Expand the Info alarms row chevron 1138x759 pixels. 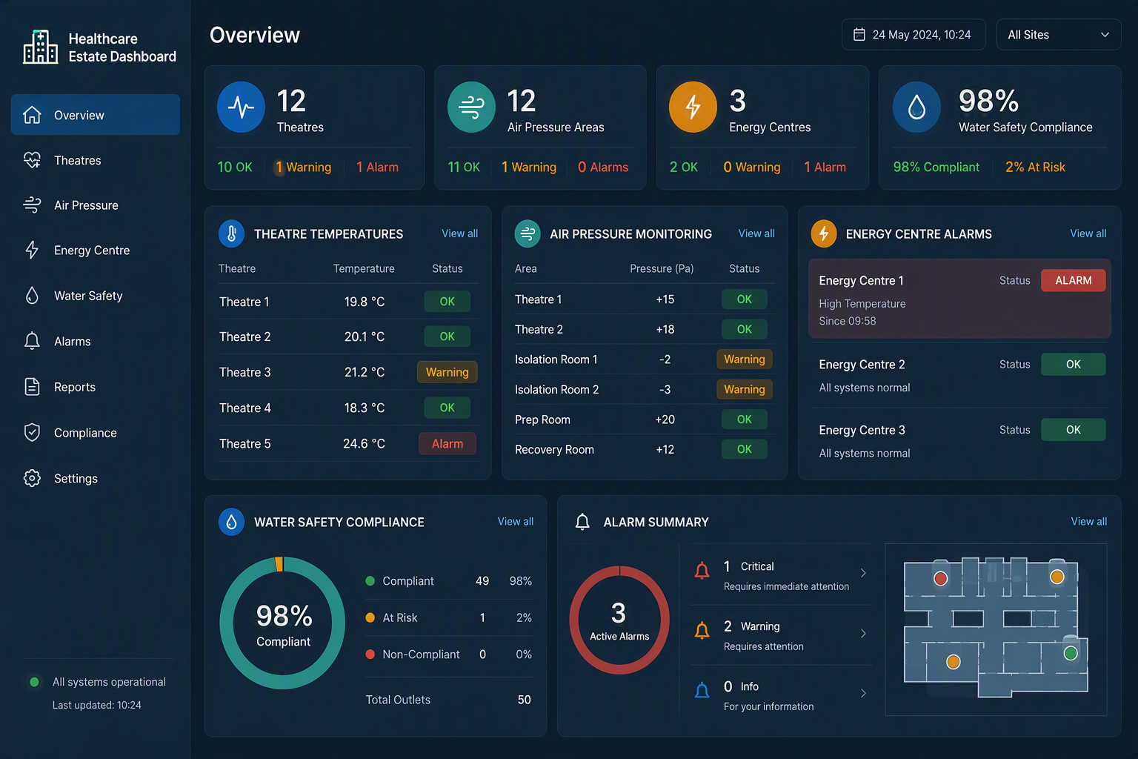click(863, 693)
